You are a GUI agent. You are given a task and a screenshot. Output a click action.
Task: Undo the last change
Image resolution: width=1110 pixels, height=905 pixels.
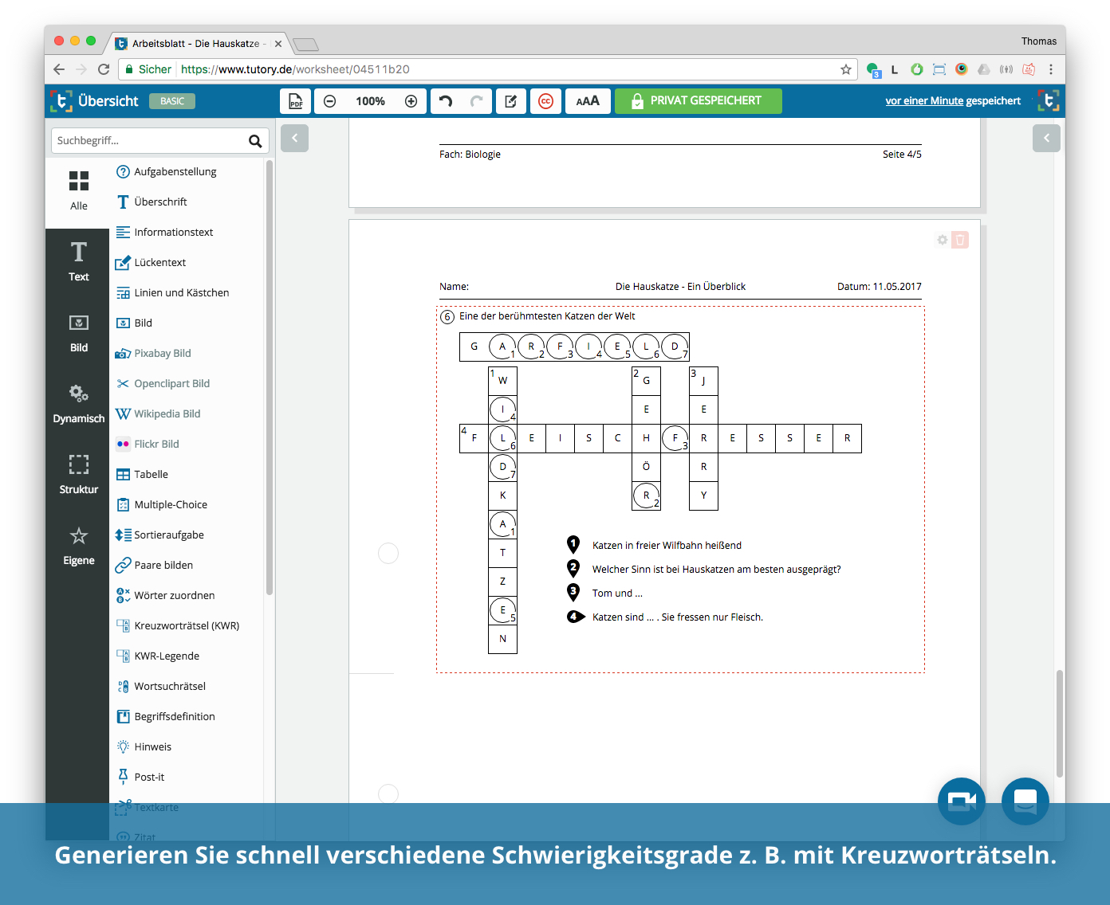(x=446, y=101)
